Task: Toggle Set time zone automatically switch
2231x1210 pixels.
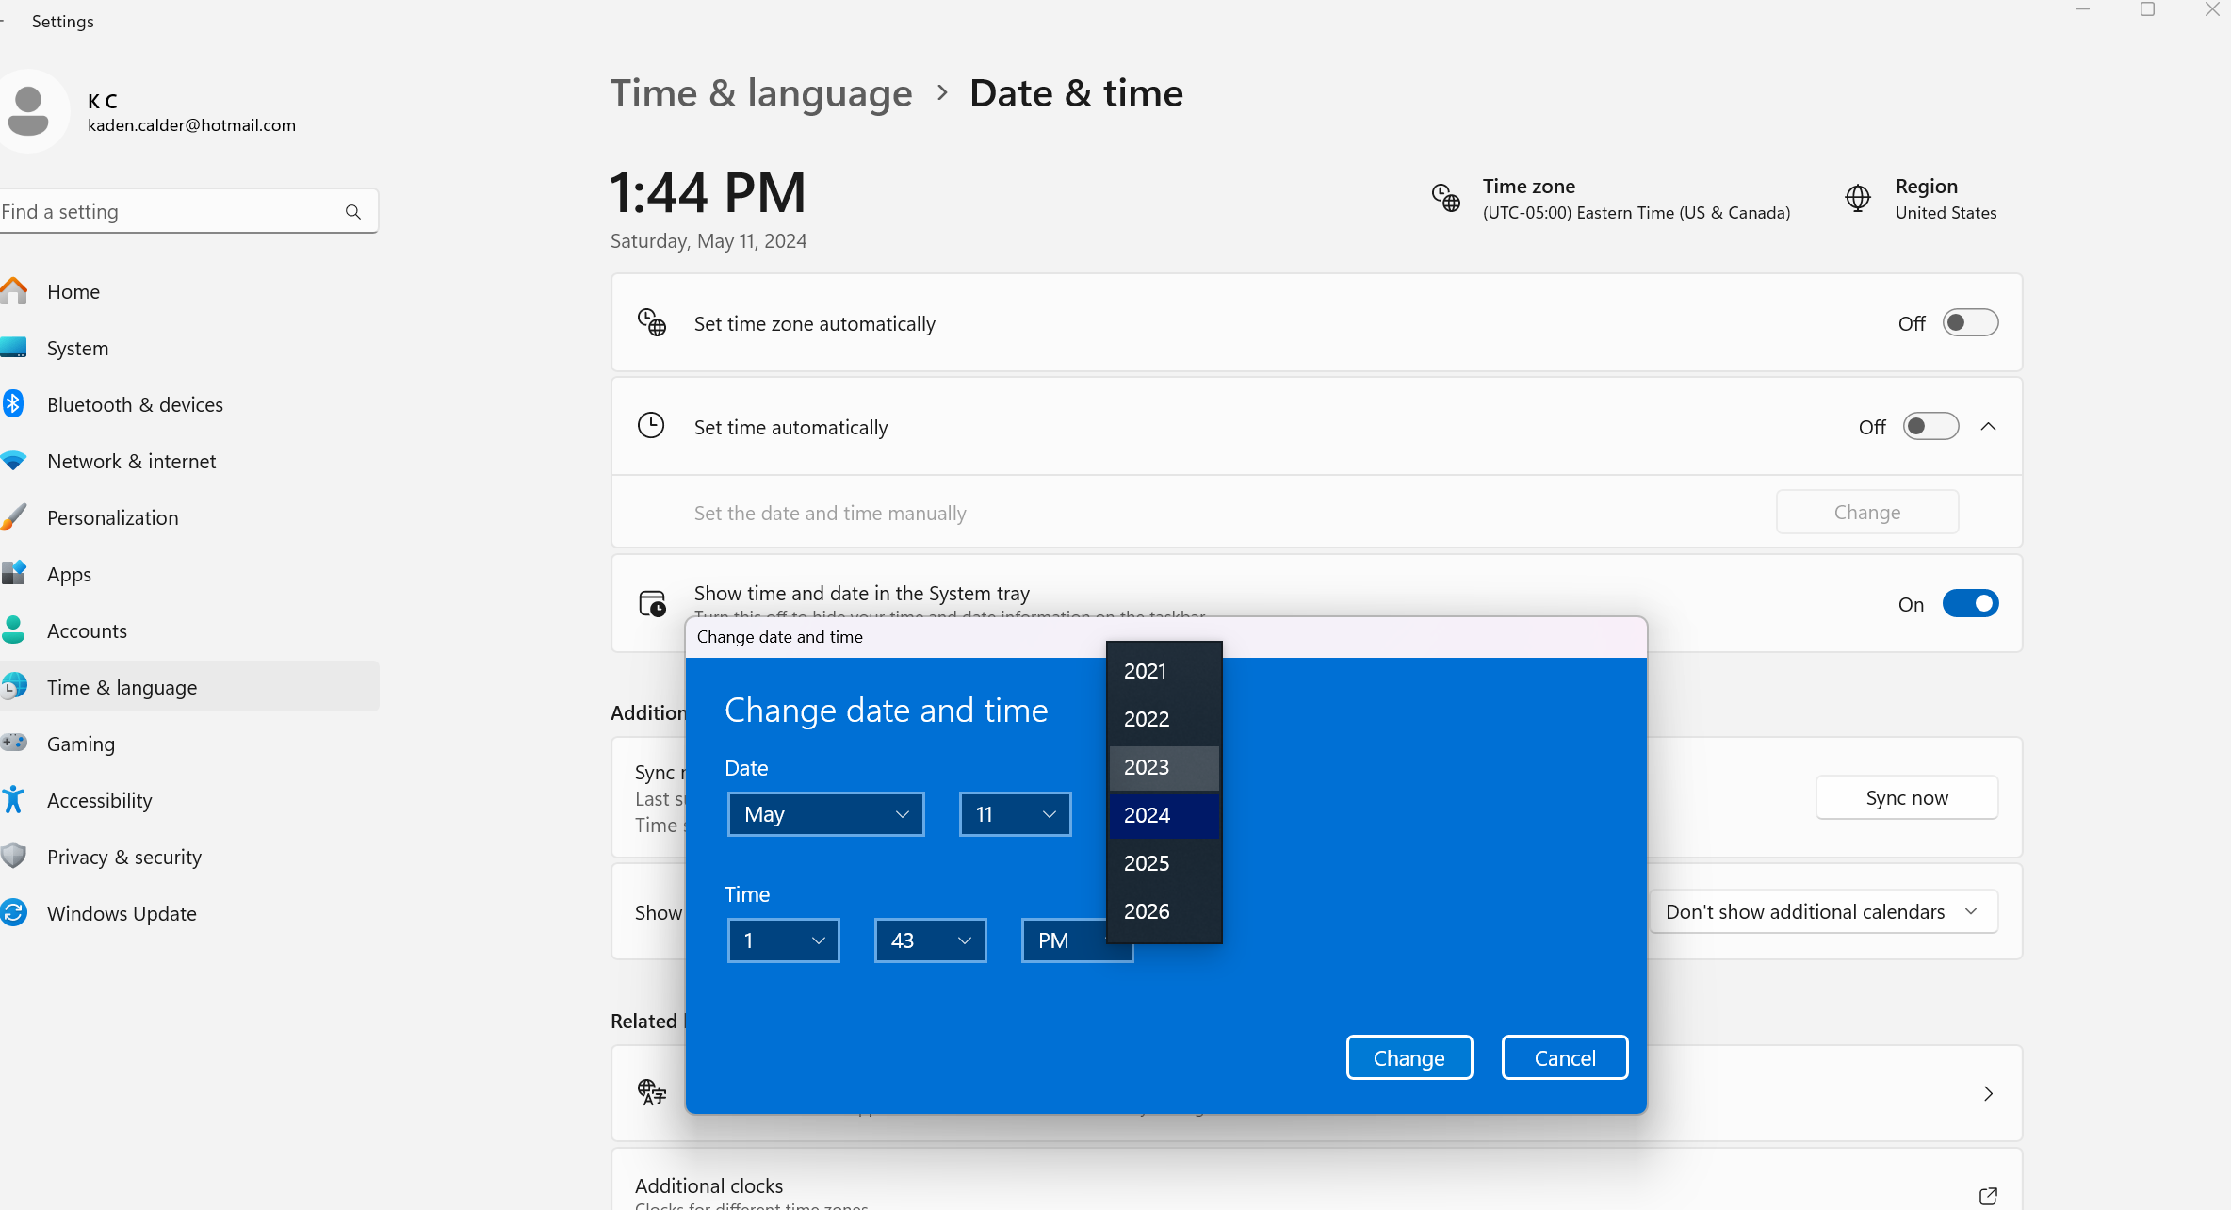Action: (1970, 323)
